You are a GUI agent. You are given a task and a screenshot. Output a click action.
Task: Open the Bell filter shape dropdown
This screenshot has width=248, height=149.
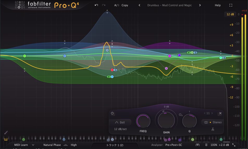120,122
